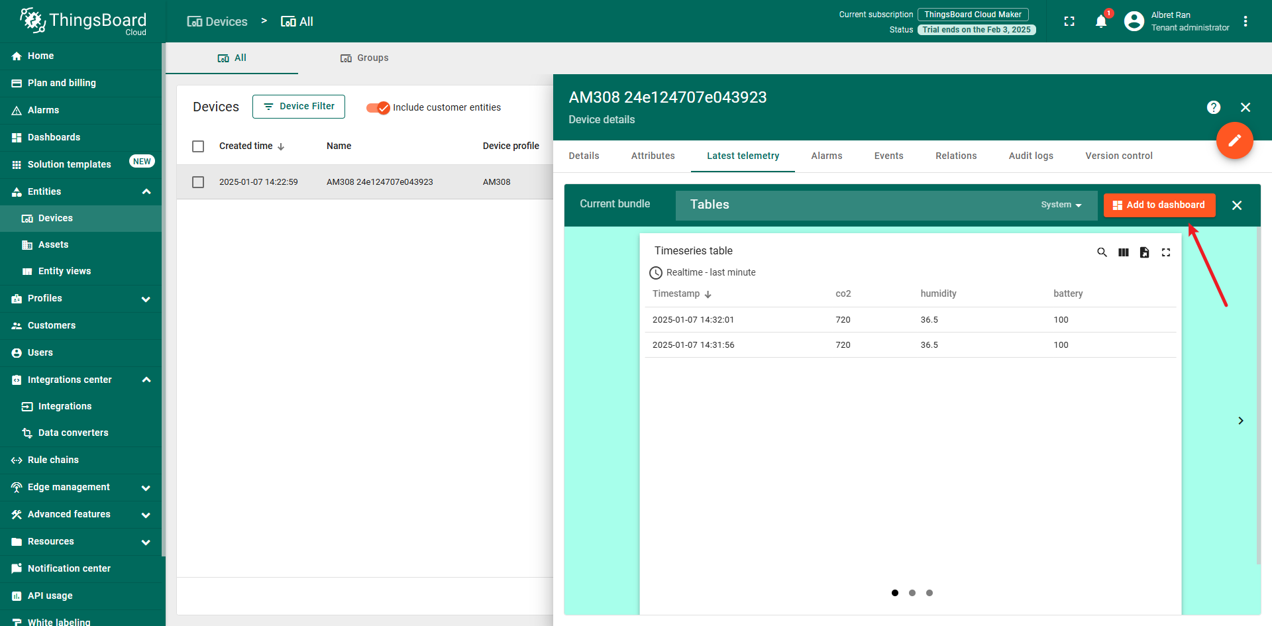
Task: Sort devices by Created time
Action: point(252,146)
